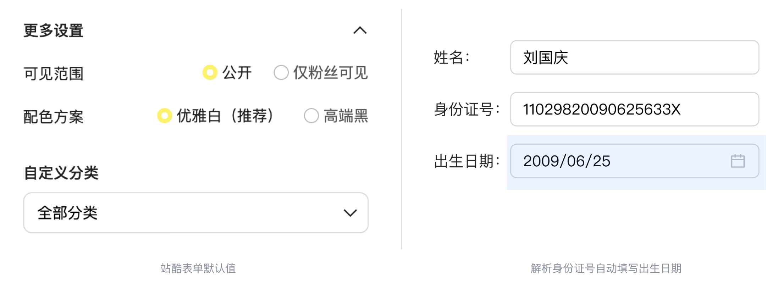Click the dropdown arrow in 全部分类
The width and height of the screenshot is (784, 283).
(x=350, y=213)
